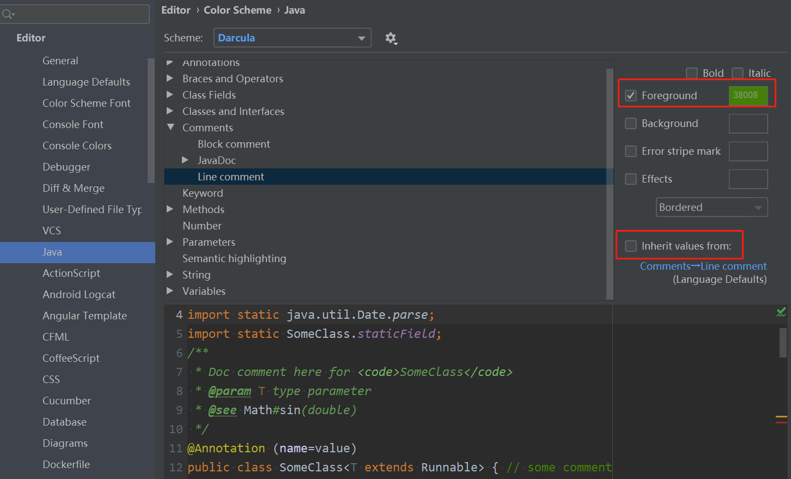
Task: Open ActionScript color settings
Action: [x=71, y=273]
